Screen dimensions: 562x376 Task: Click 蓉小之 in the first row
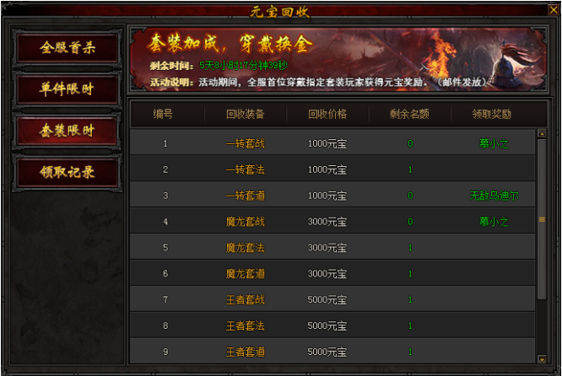[x=494, y=143]
